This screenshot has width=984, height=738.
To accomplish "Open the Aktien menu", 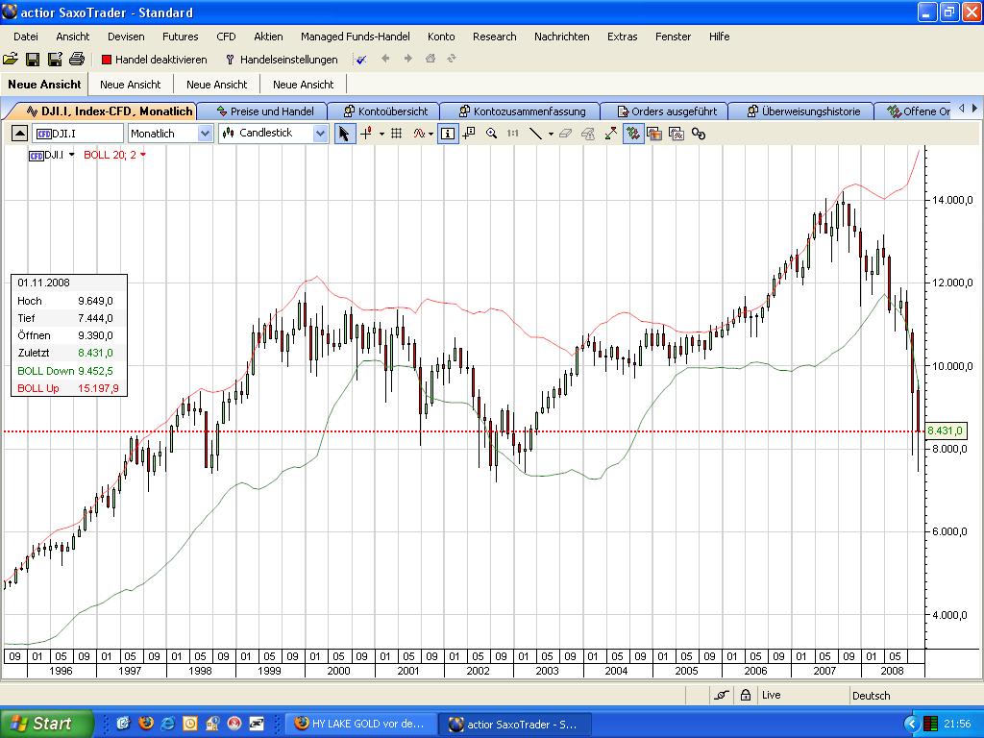I will tap(269, 37).
